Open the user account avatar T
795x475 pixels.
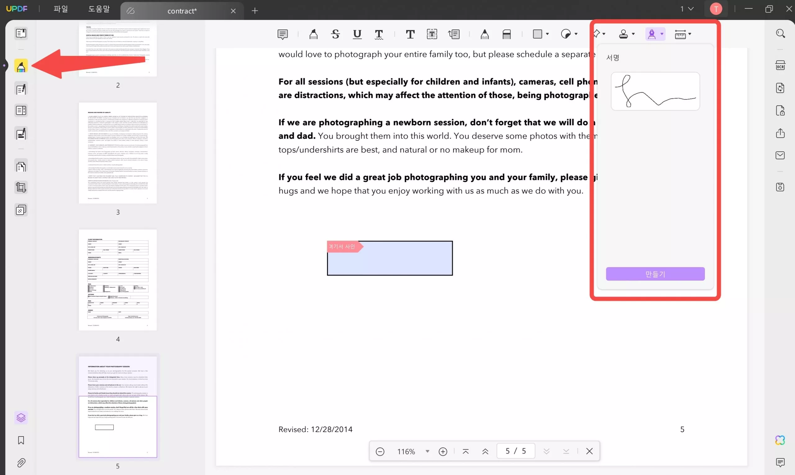pyautogui.click(x=716, y=9)
